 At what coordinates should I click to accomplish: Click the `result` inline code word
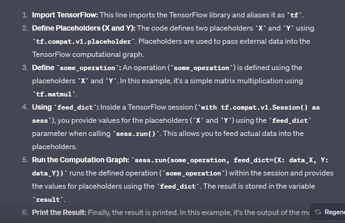click(x=47, y=200)
